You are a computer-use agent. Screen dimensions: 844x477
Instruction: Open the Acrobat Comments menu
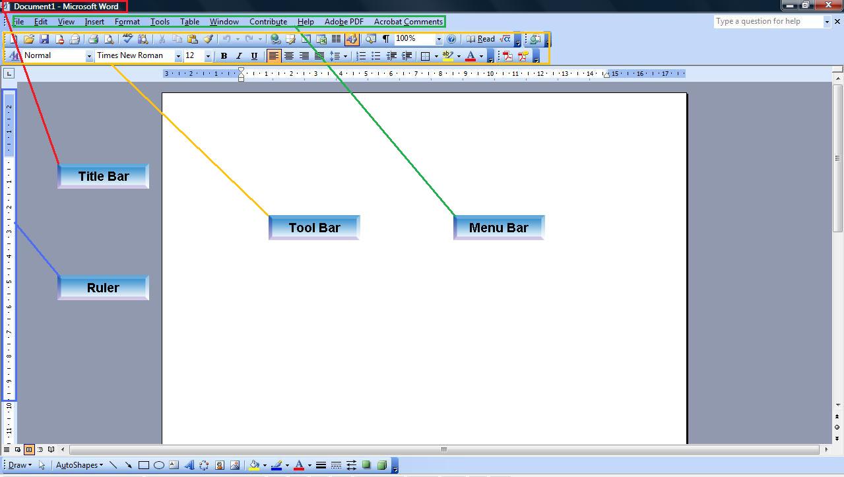click(408, 22)
